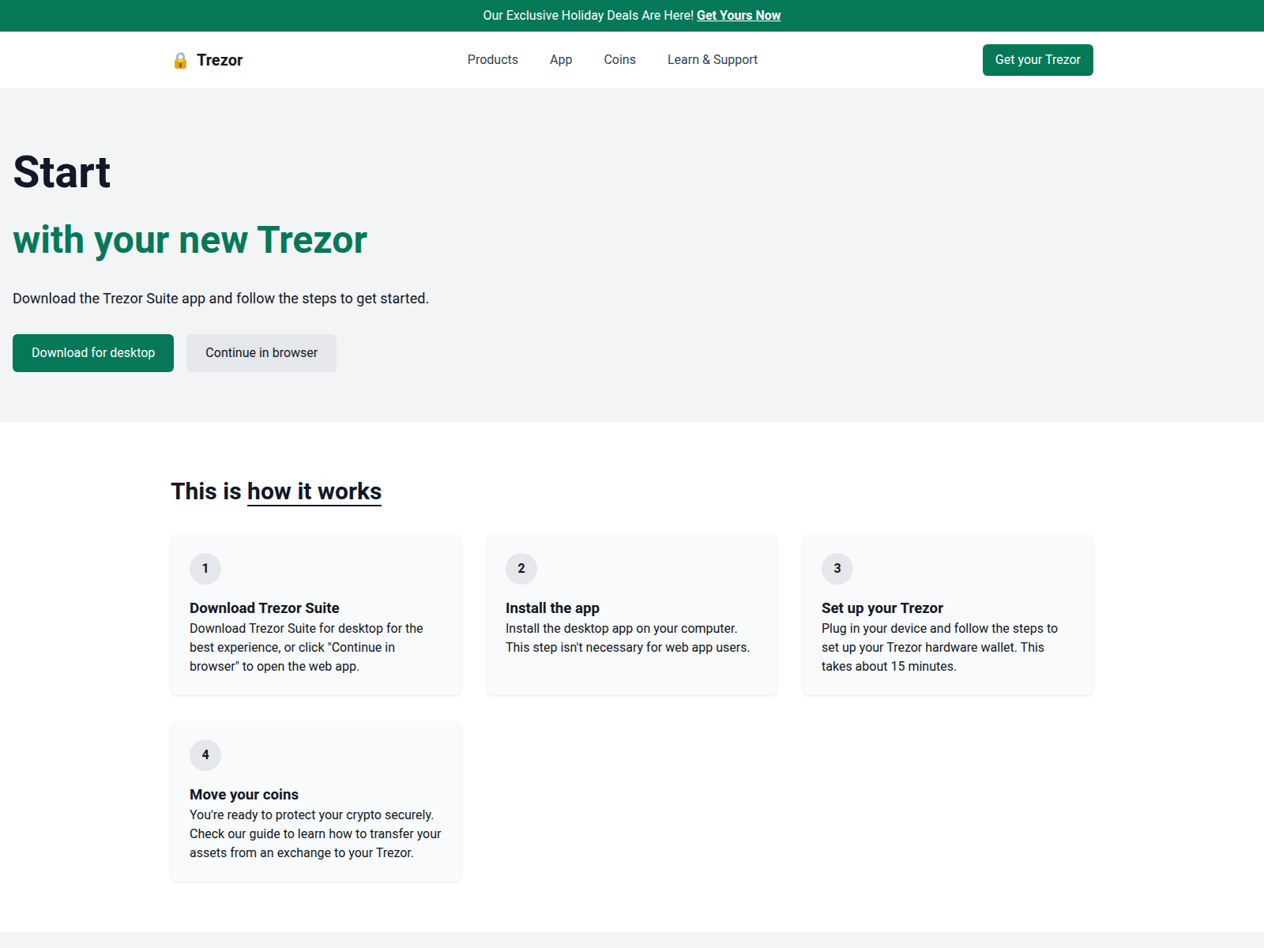Image resolution: width=1264 pixels, height=948 pixels.
Task: Select the Set up your Trezor heading
Action: click(882, 608)
